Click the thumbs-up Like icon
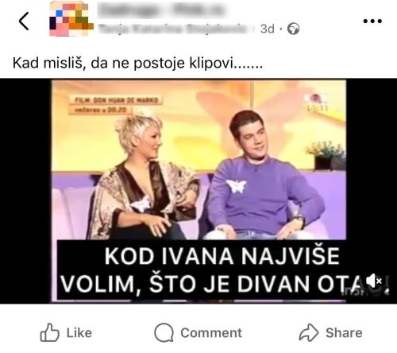This screenshot has width=397, height=353. 49,332
